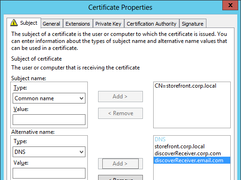This screenshot has width=241, height=180.
Task: Select discoverReceiver.email.com DNS entry
Action: click(192, 160)
